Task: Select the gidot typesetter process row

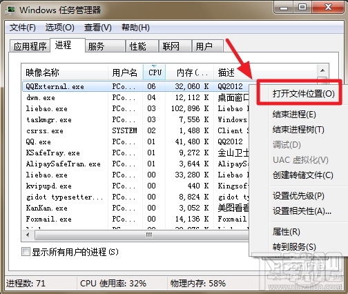Action: (136, 197)
